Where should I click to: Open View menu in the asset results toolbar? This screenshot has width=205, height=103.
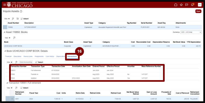(7, 19)
